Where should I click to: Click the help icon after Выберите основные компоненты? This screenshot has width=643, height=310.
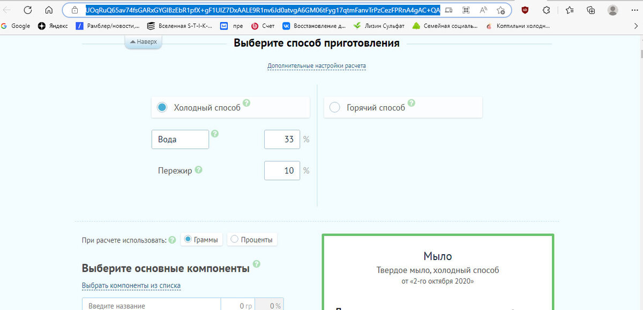pos(257,264)
